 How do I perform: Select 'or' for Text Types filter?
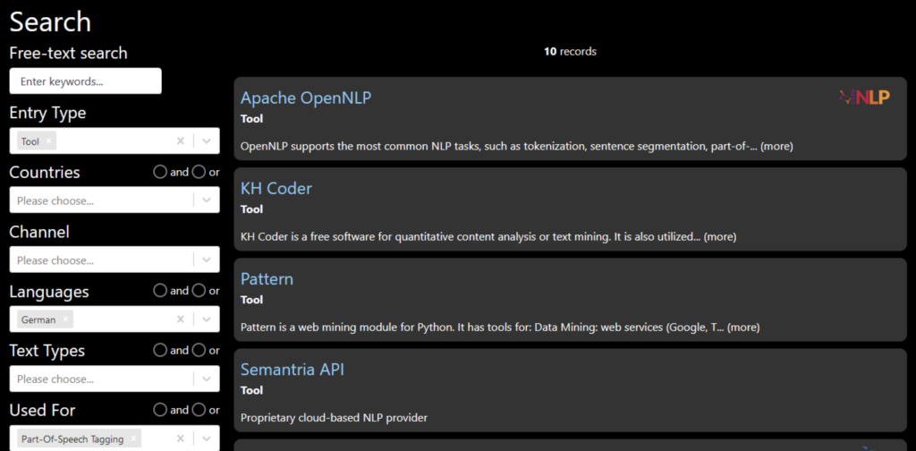coord(199,350)
